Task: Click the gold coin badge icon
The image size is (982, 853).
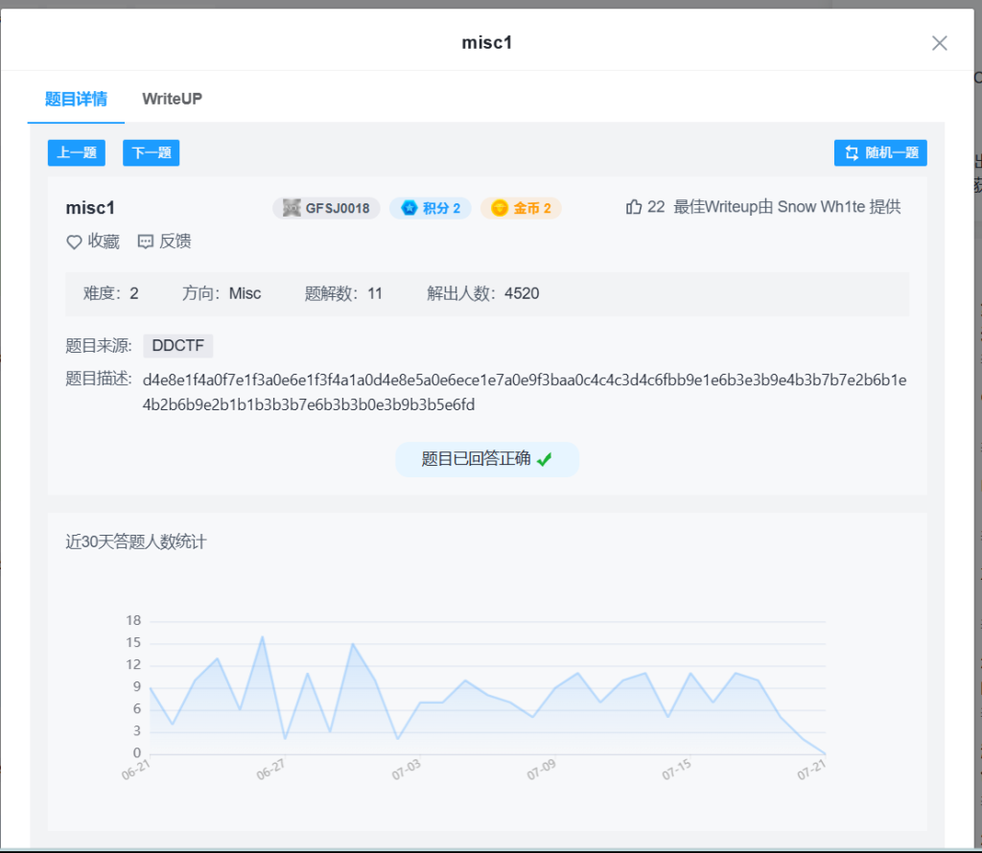Action: click(x=500, y=208)
